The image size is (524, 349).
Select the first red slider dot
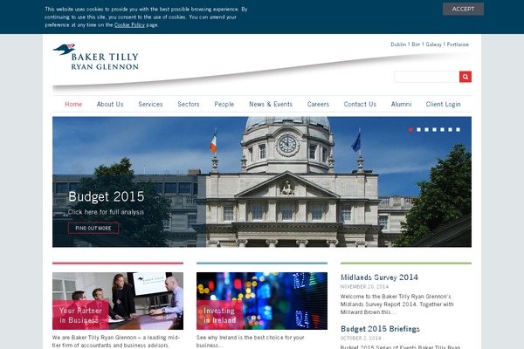tap(410, 130)
